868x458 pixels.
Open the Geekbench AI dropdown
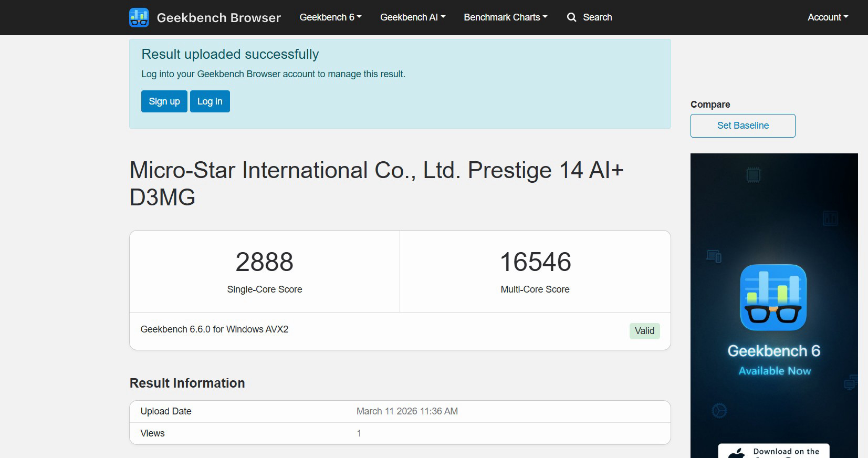[x=413, y=17]
